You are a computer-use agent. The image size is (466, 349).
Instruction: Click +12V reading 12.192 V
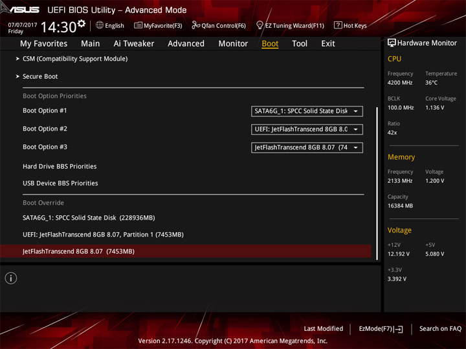click(399, 254)
